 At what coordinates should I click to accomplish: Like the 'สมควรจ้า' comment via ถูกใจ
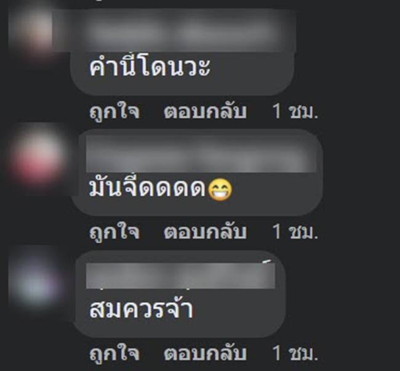[x=114, y=353]
